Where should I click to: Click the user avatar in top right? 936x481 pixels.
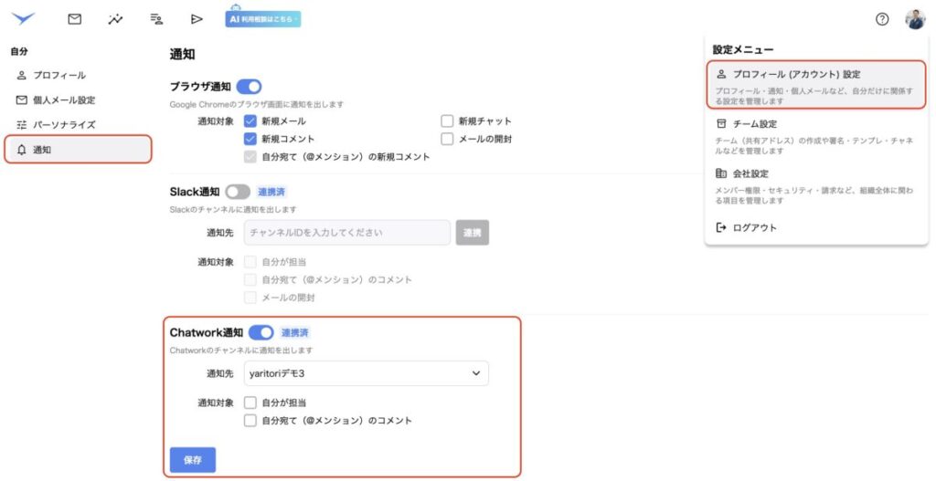pyautogui.click(x=914, y=19)
